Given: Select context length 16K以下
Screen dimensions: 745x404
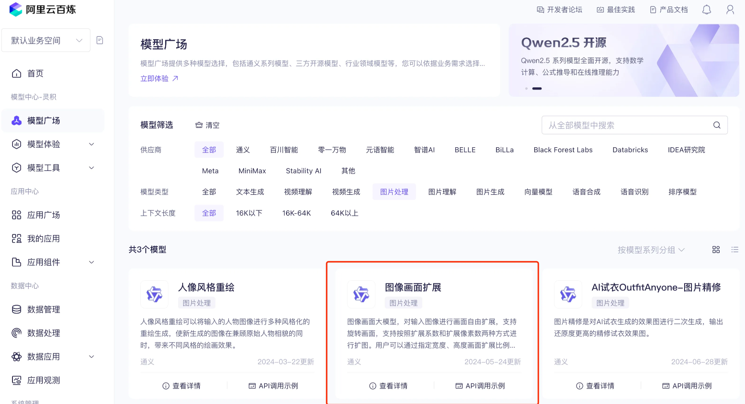Looking at the screenshot, I should pos(249,213).
